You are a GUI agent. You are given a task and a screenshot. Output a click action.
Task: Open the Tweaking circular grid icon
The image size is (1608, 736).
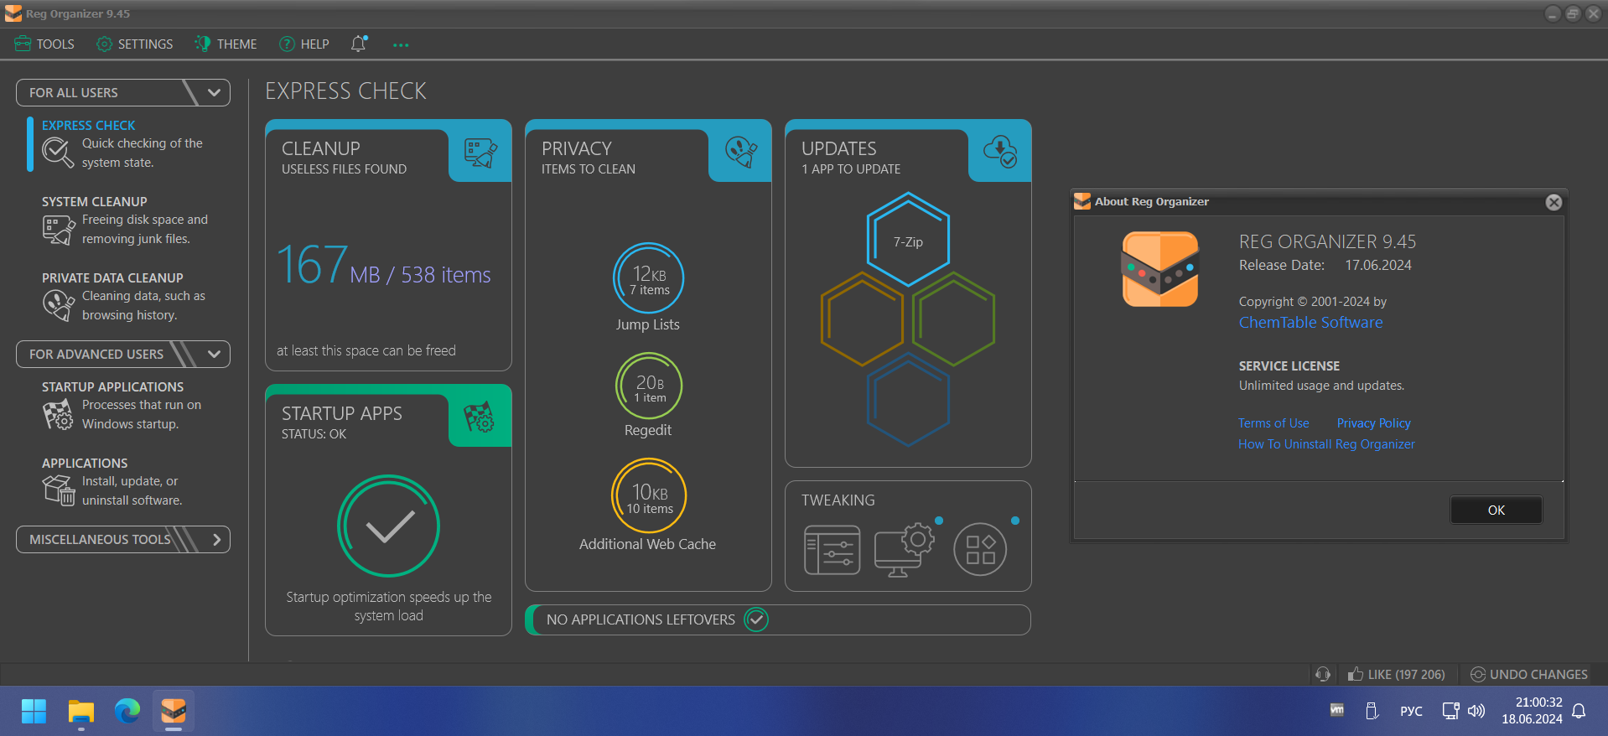[x=980, y=549]
